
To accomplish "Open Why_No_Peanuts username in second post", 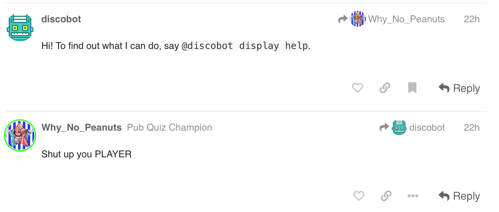I will point(81,127).
